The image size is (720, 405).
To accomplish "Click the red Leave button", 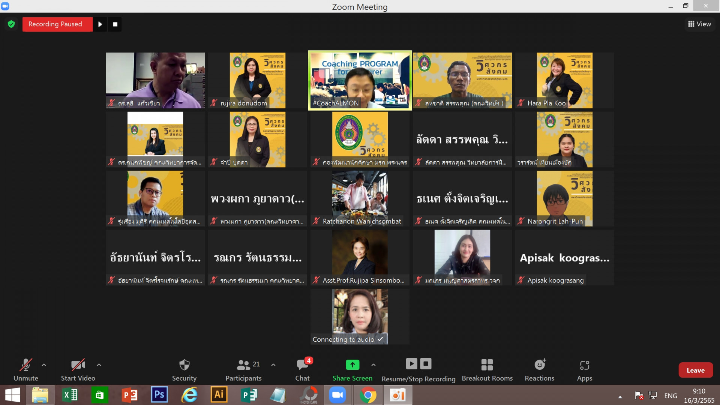I will click(x=695, y=370).
